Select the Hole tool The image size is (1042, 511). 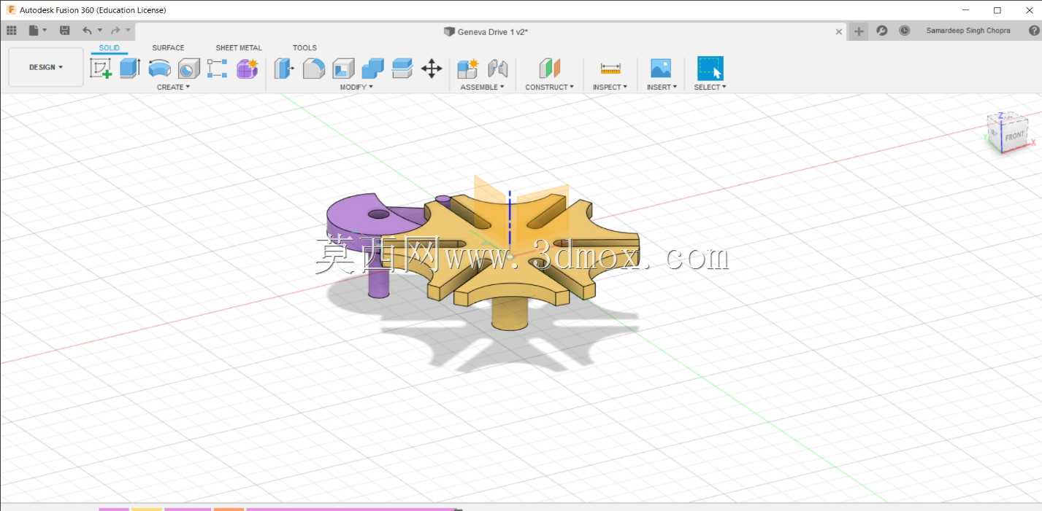pos(189,69)
